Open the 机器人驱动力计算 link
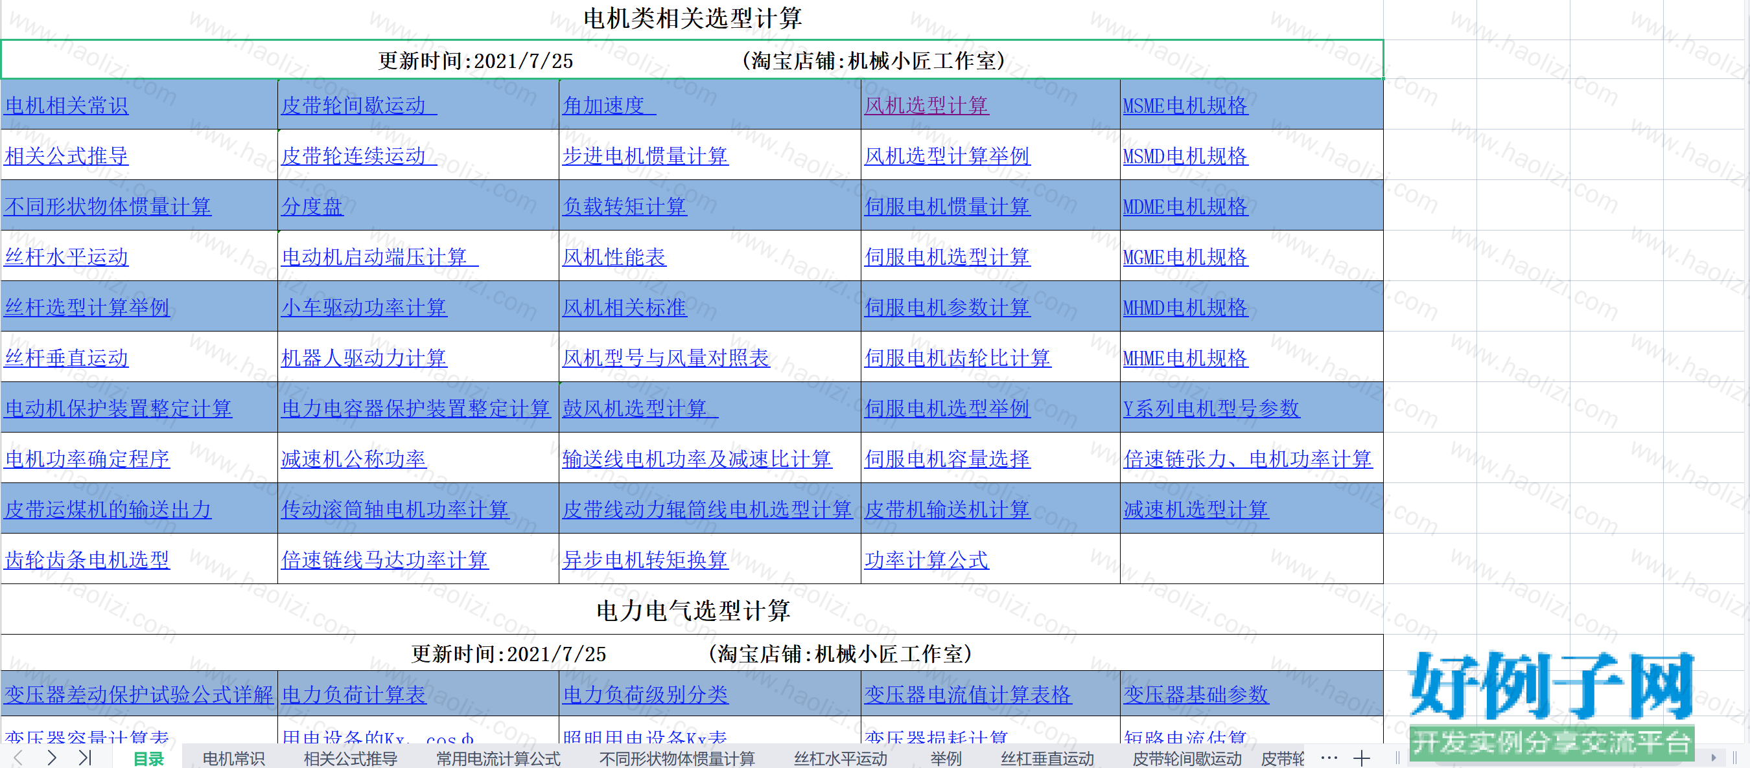 (x=364, y=358)
